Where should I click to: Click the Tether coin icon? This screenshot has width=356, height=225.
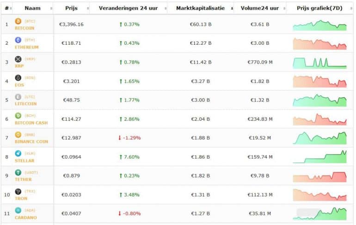point(18,172)
